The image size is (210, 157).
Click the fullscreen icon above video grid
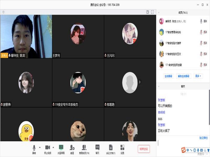tap(152, 12)
